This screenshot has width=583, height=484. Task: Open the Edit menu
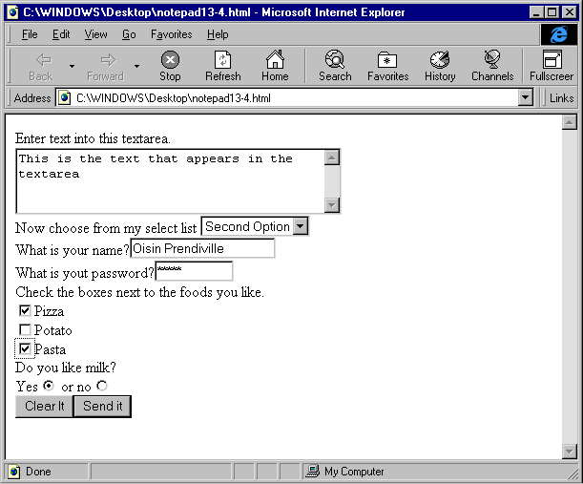tap(61, 34)
